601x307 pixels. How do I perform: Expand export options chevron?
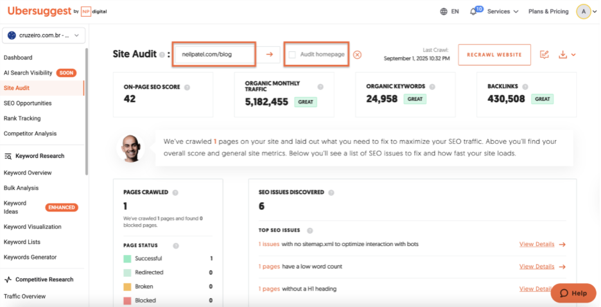click(x=573, y=55)
